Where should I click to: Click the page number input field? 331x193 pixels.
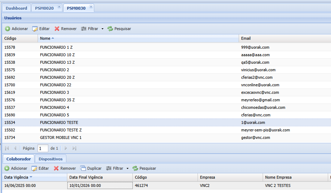coord(43,149)
